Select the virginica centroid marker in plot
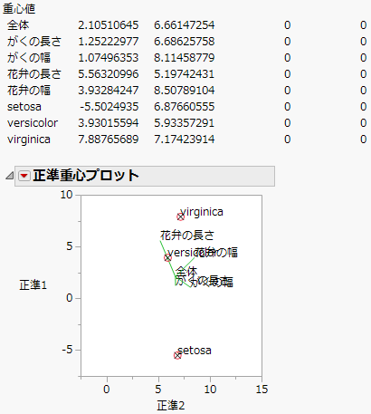Image resolution: width=371 pixels, height=414 pixels. click(x=180, y=217)
